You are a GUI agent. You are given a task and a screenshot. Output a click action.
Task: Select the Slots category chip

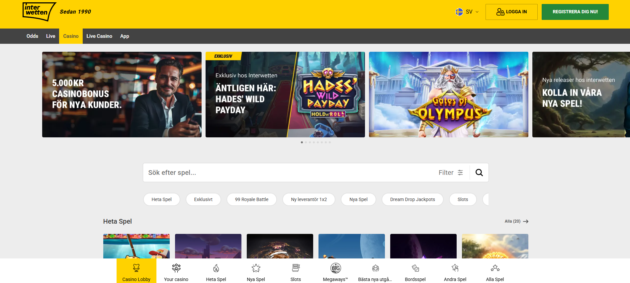(463, 199)
